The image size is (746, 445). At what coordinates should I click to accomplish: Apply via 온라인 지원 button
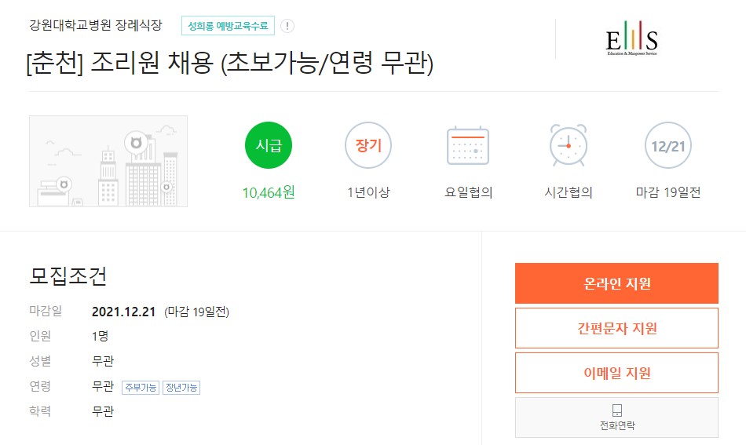click(x=616, y=283)
